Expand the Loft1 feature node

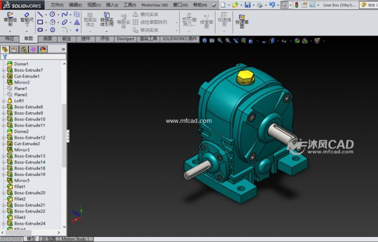tap(4, 101)
